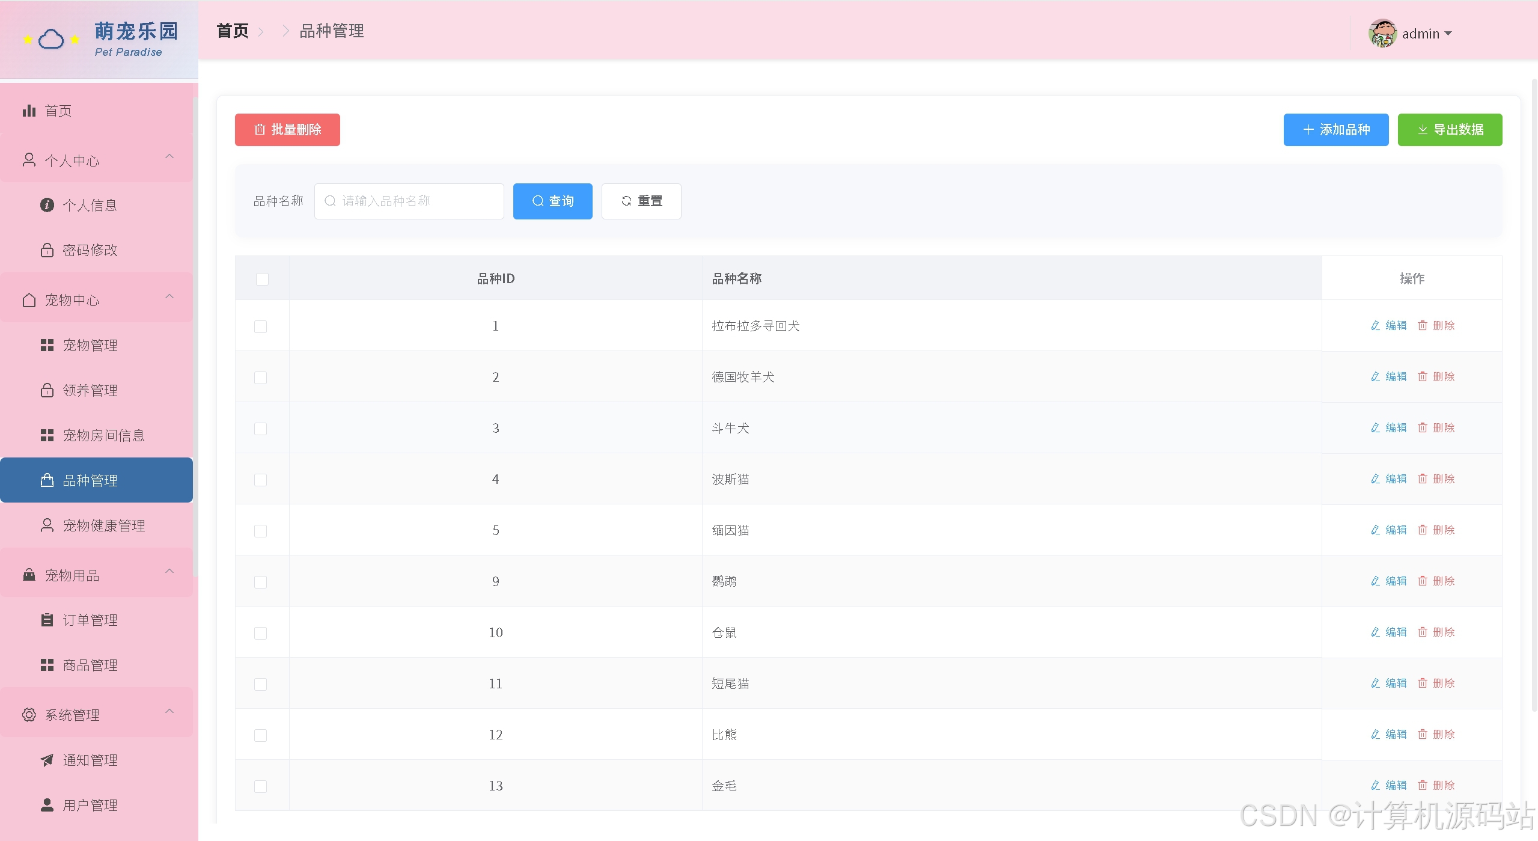Go to 通知管理 menu item
This screenshot has width=1538, height=841.
96,760
